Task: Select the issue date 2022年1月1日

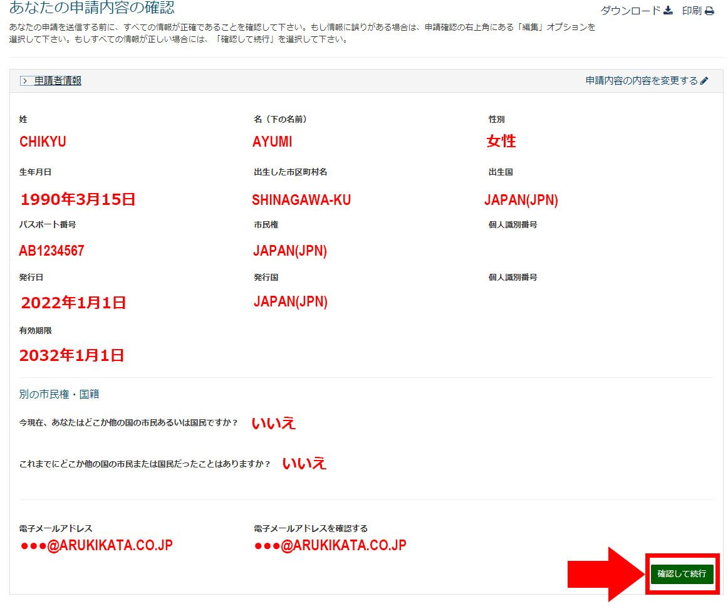Action: pos(73,303)
